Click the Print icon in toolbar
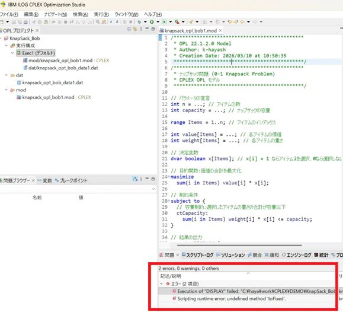Image resolution: width=343 pixels, height=312 pixels. [25, 22]
